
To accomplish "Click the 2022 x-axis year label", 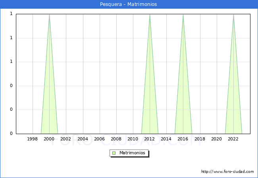I will [x=233, y=139].
